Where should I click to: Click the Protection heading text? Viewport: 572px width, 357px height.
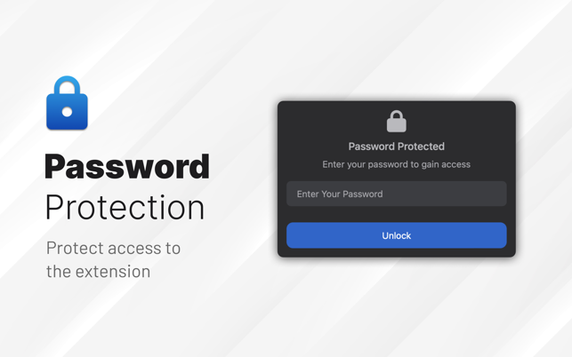point(125,207)
